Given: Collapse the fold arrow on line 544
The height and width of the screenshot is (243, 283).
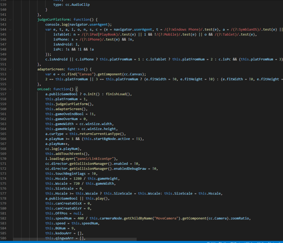Looking at the screenshot, I should [x=10, y=30].
